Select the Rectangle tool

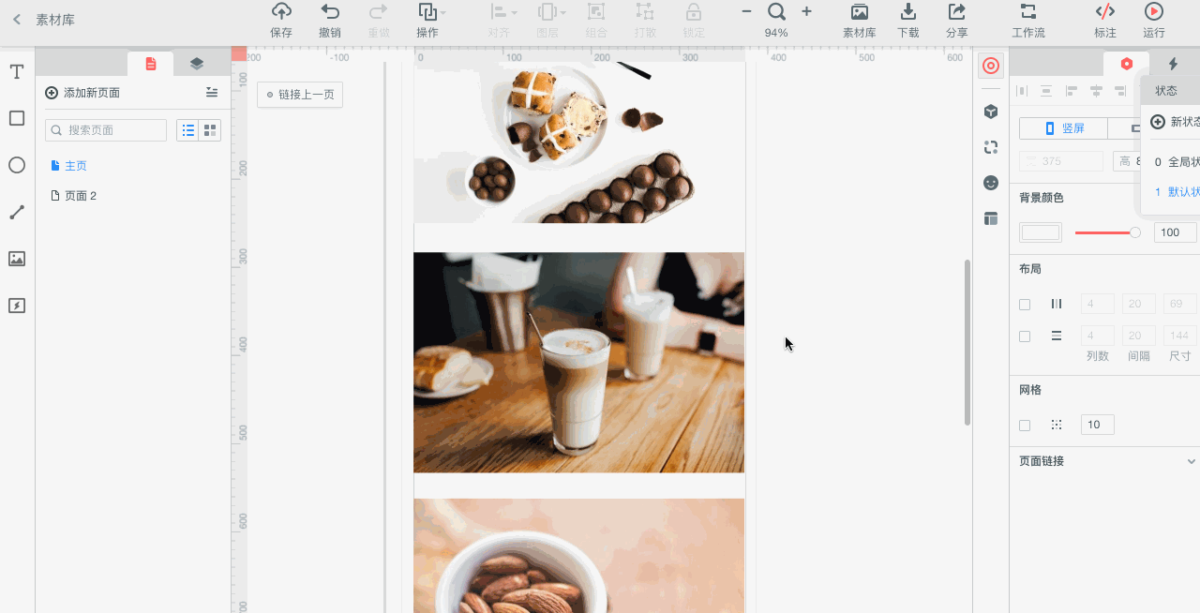coord(17,118)
